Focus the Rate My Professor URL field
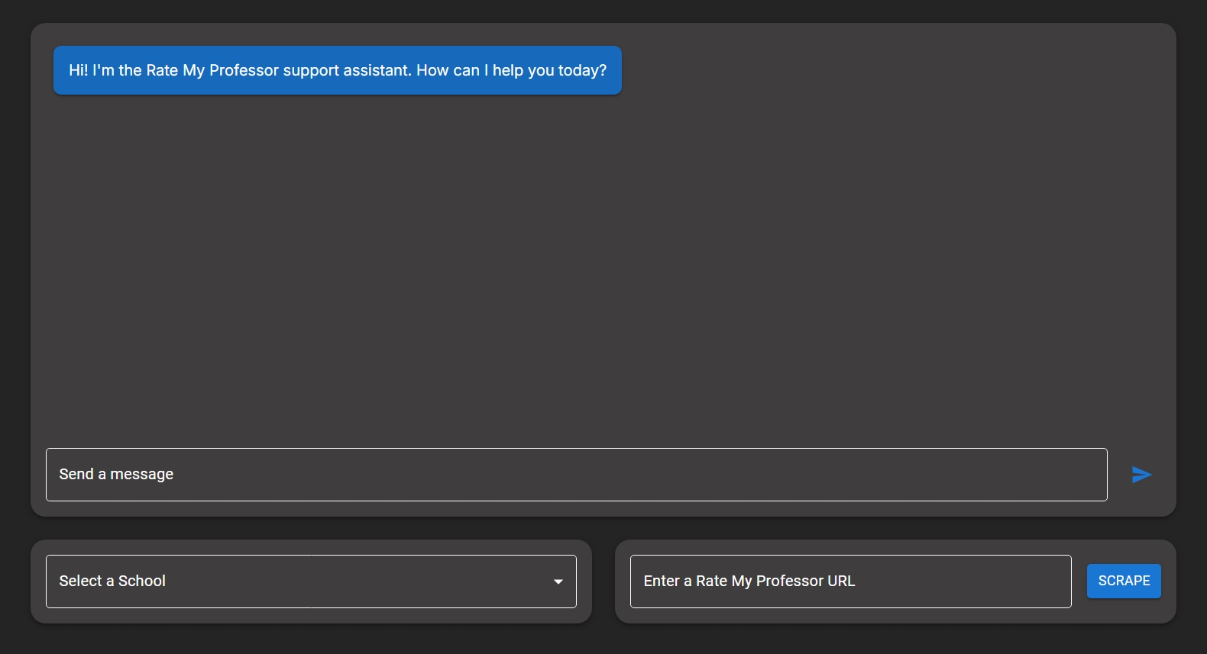The height and width of the screenshot is (654, 1207). pos(850,582)
